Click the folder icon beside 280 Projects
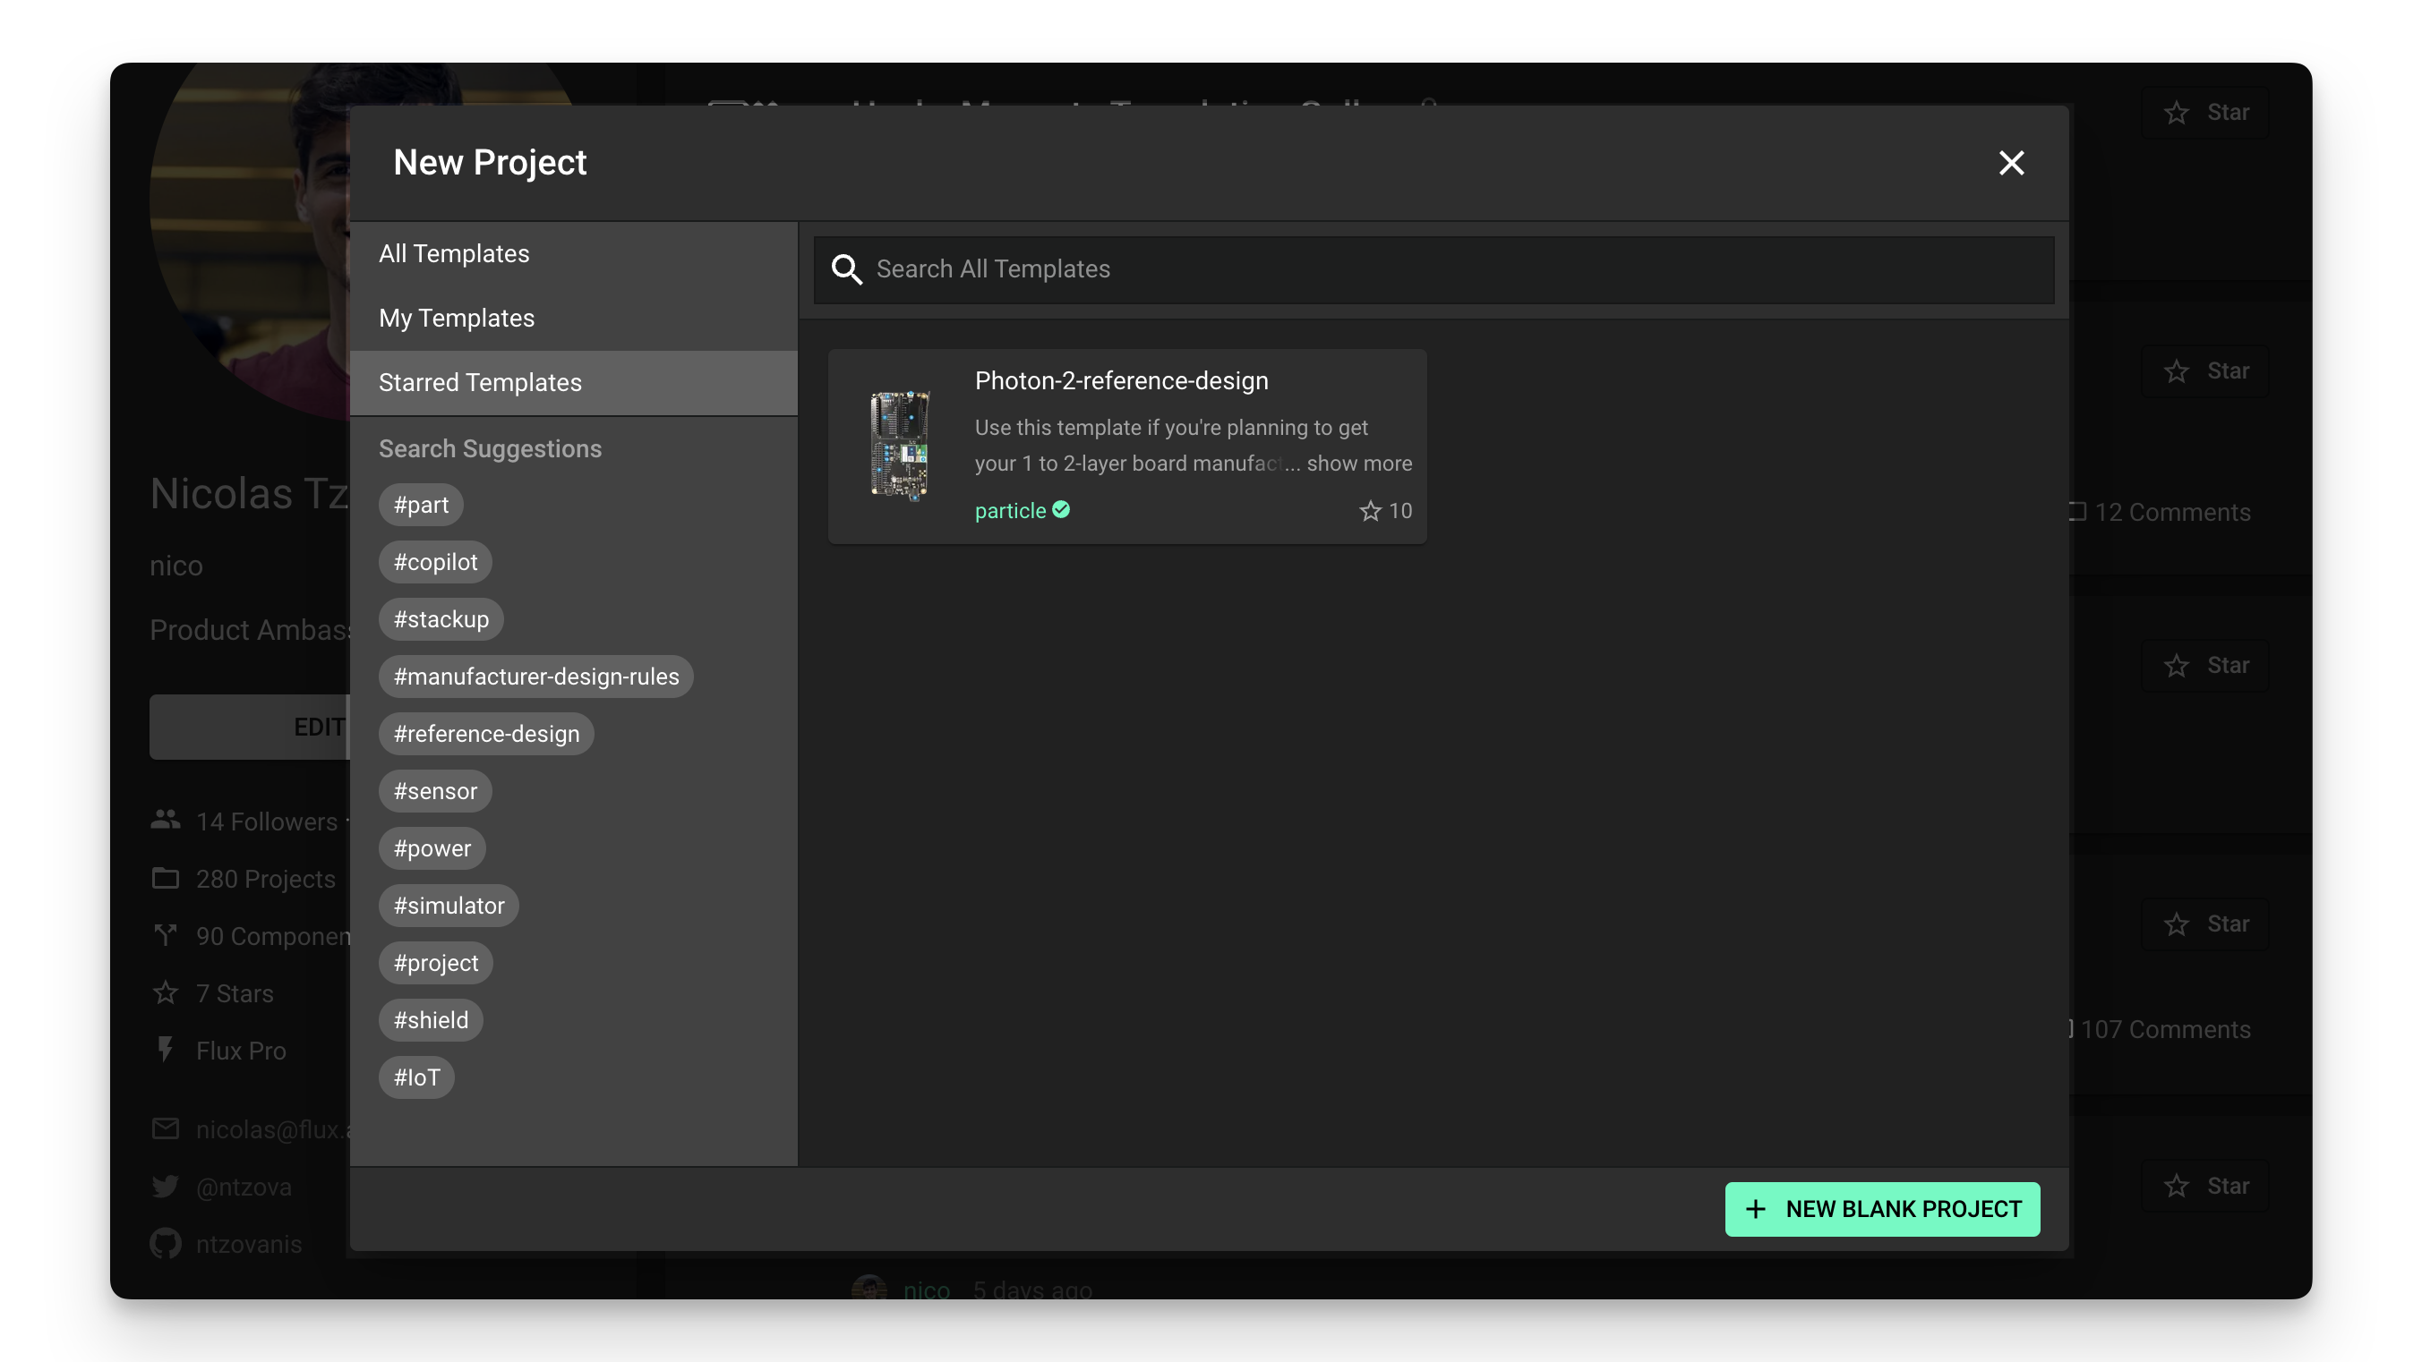Image resolution: width=2422 pixels, height=1362 pixels. 166,879
